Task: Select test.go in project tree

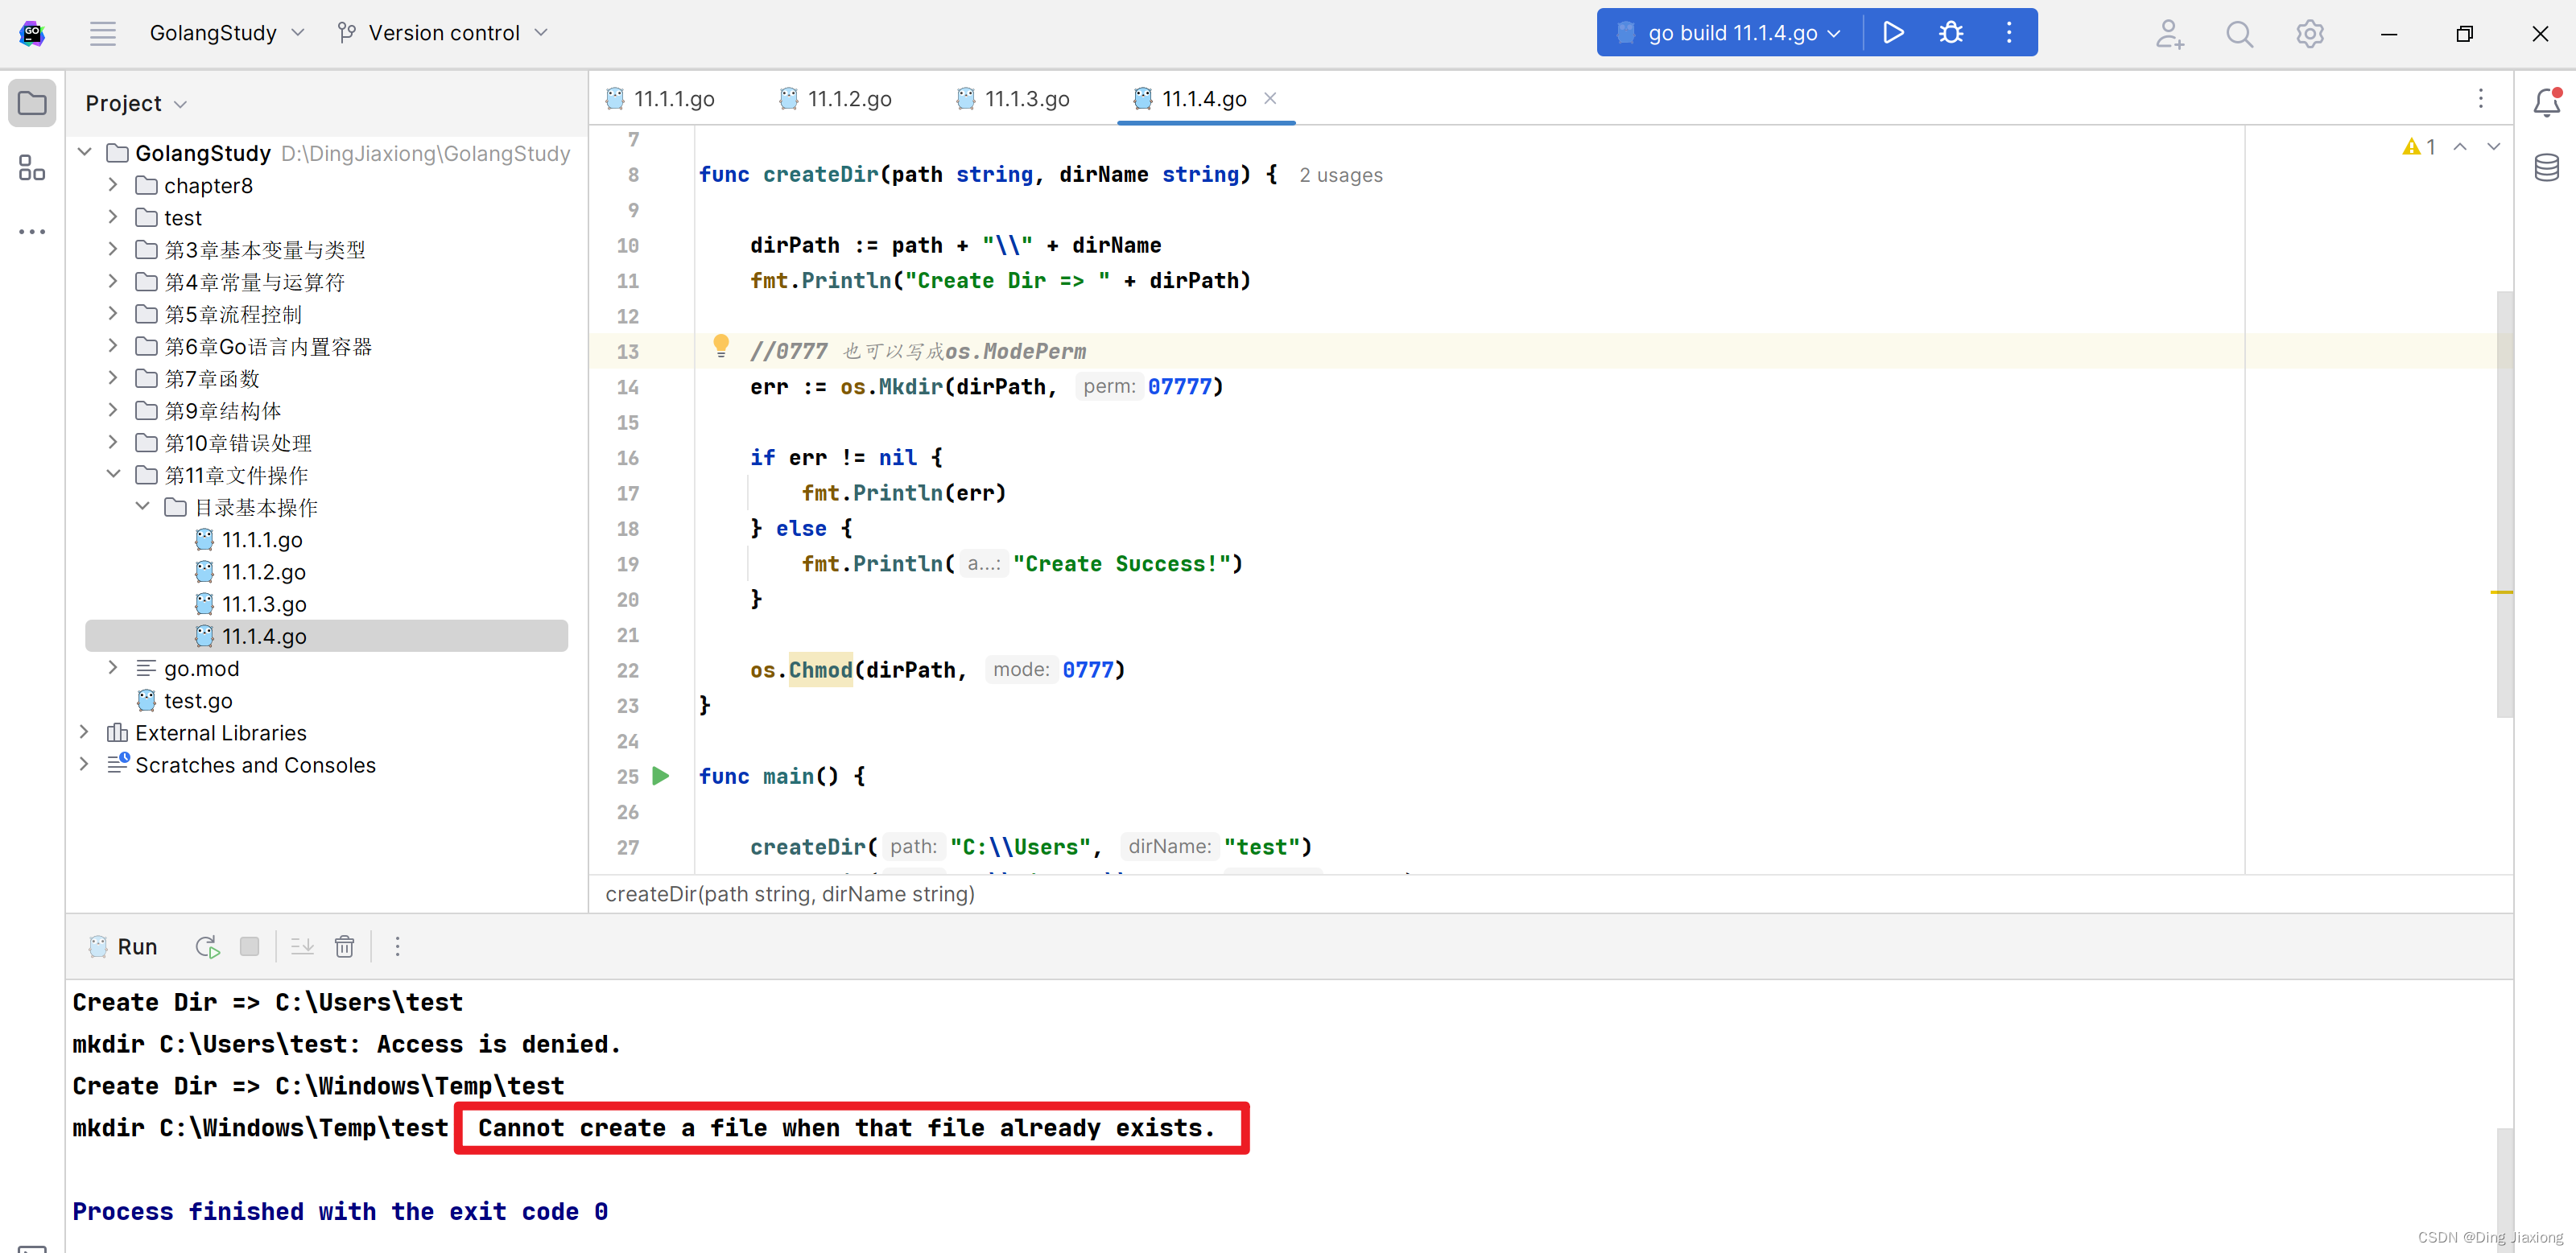Action: coord(198,700)
